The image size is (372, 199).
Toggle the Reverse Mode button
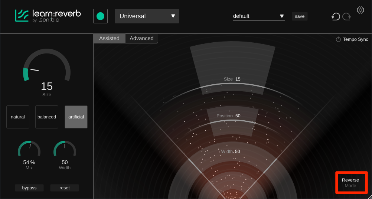click(x=350, y=183)
